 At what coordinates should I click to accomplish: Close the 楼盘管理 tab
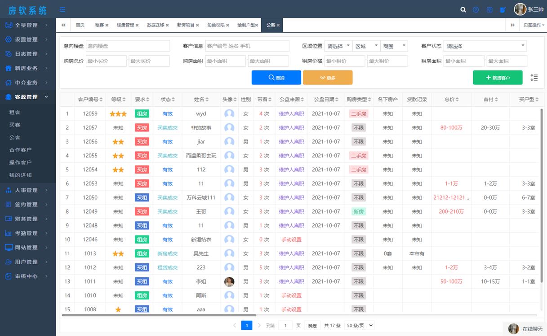click(137, 25)
